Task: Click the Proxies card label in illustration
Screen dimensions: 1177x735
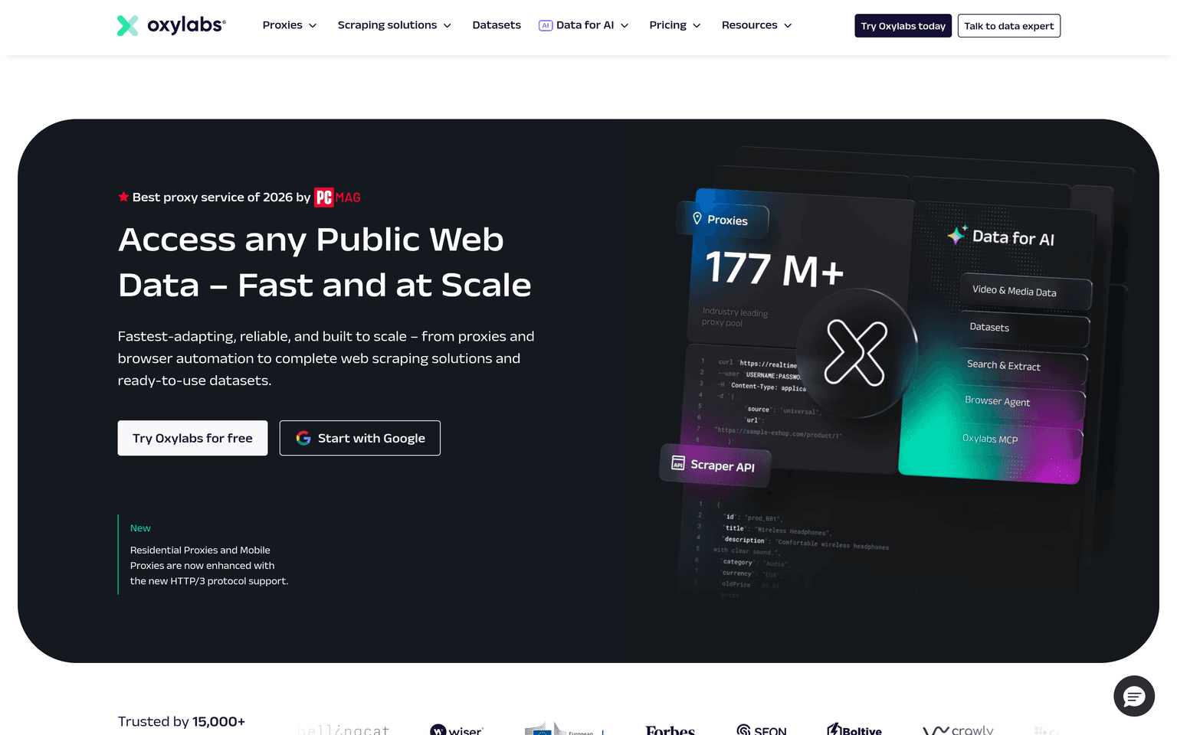Action: click(727, 220)
